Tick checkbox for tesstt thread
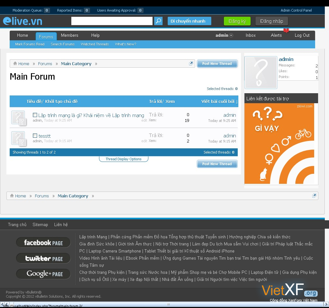 click(x=35, y=135)
